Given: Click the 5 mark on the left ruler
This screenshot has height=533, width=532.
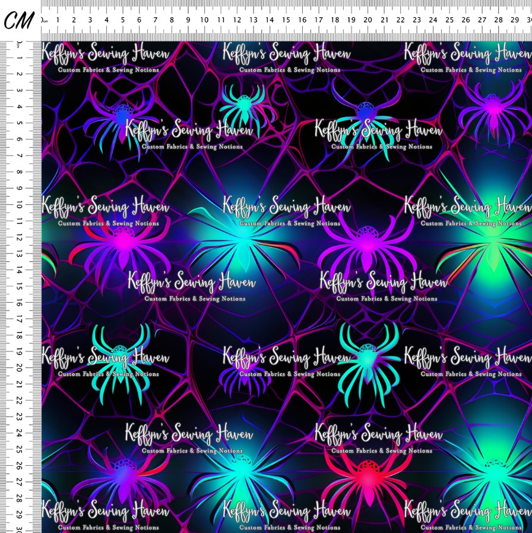Looking at the screenshot, I should coord(20,123).
